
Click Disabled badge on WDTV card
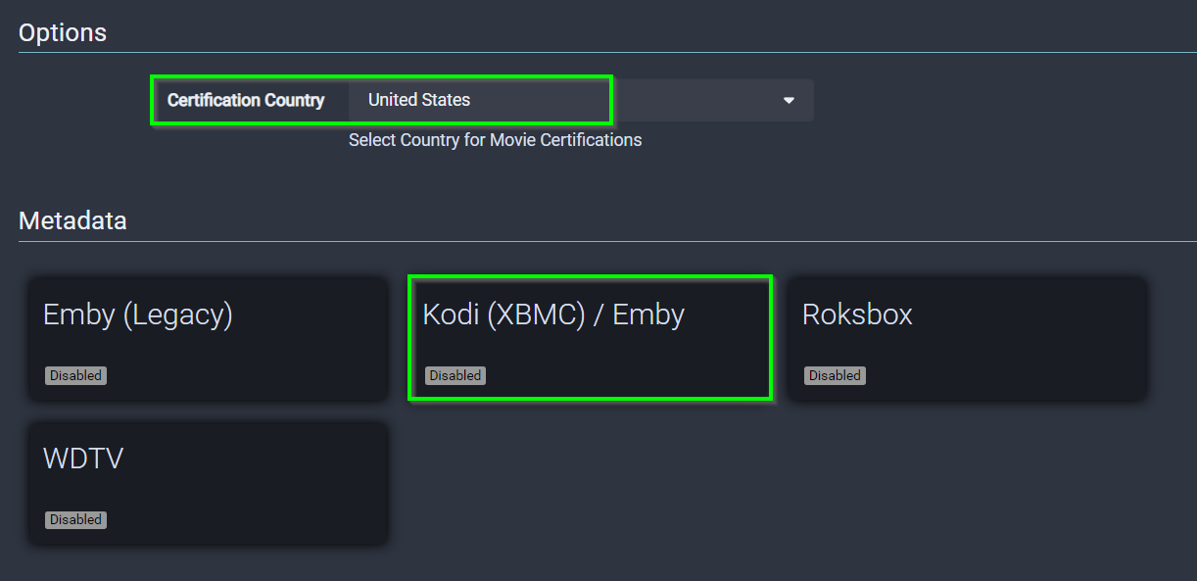tap(75, 519)
